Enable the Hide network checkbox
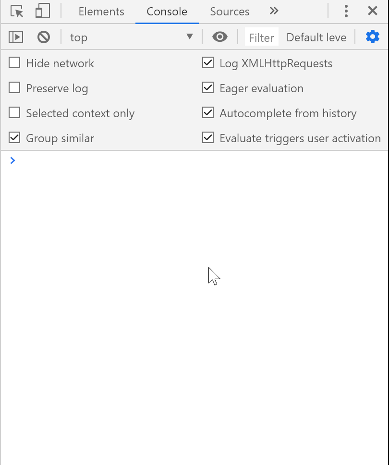The height and width of the screenshot is (465, 389). click(x=15, y=63)
